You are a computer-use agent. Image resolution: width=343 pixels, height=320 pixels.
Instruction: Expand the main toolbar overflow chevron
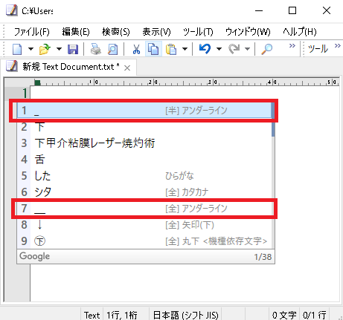point(292,45)
